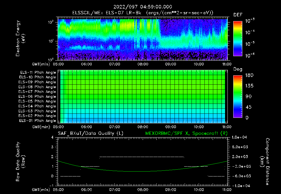Click the data quality level 2 line segment
This screenshot has width=281, height=194.
pyautogui.click(x=142, y=157)
